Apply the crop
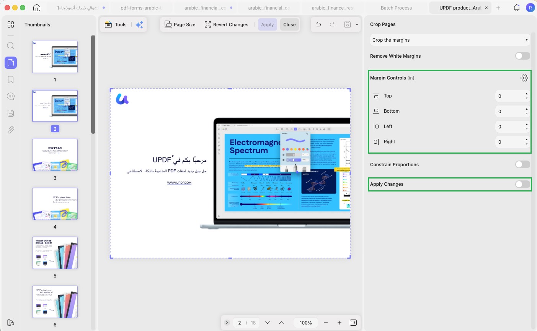537x331 pixels. coord(268,24)
